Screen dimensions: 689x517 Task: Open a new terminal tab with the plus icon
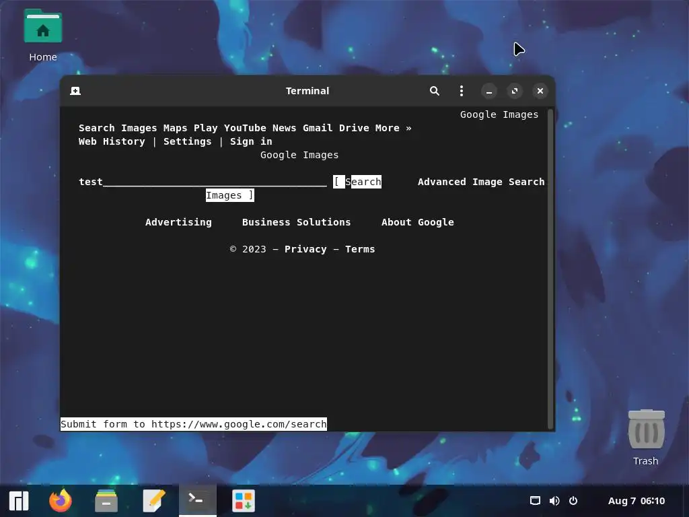tap(75, 91)
